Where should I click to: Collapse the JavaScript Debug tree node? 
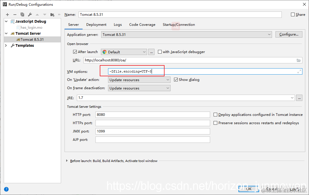[6, 21]
